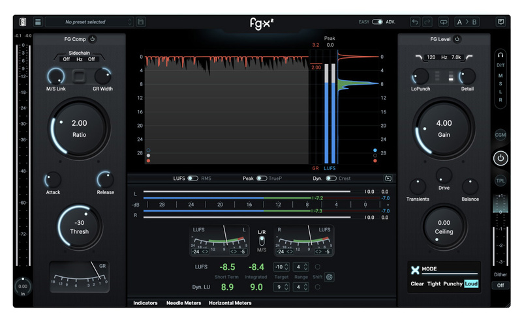Screen dimensions: 522x318
Task: Switch the Dyn. / Crest toggle
Action: pyautogui.click(x=331, y=179)
